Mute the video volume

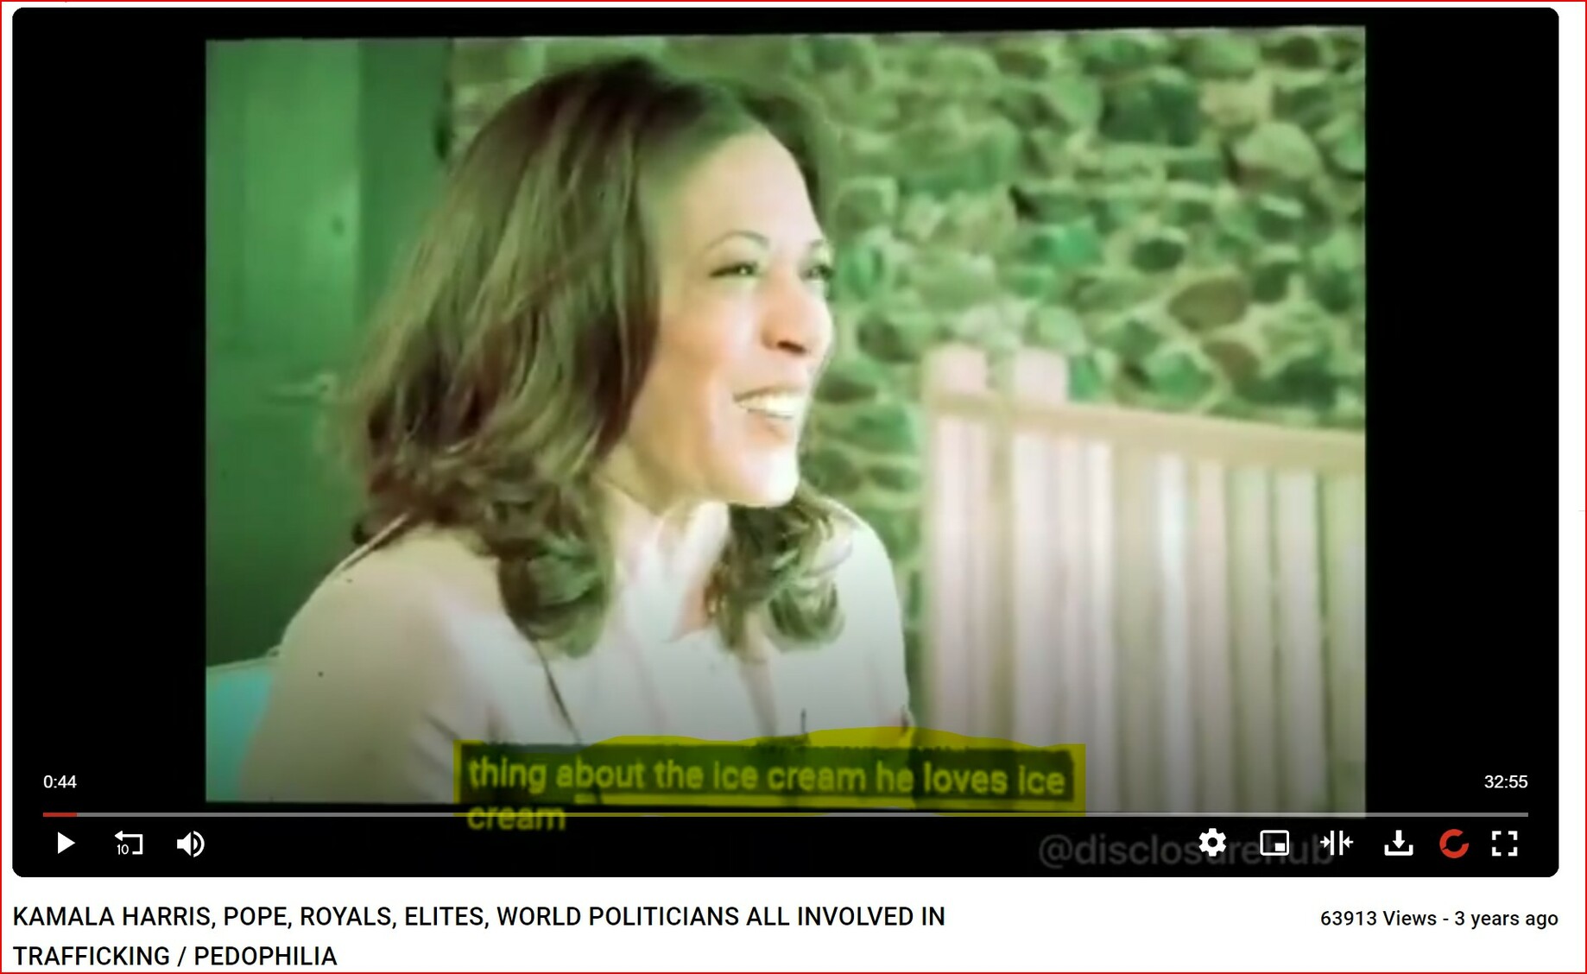click(x=190, y=844)
